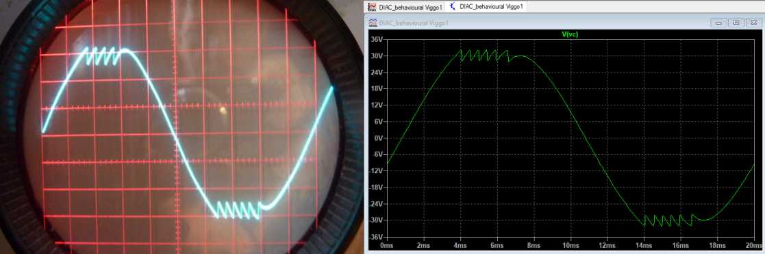Image resolution: width=765 pixels, height=254 pixels.
Task: Click the 0ms label on time axis
Action: coord(386,244)
